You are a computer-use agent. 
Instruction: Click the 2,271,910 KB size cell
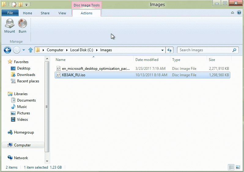[x=219, y=68]
